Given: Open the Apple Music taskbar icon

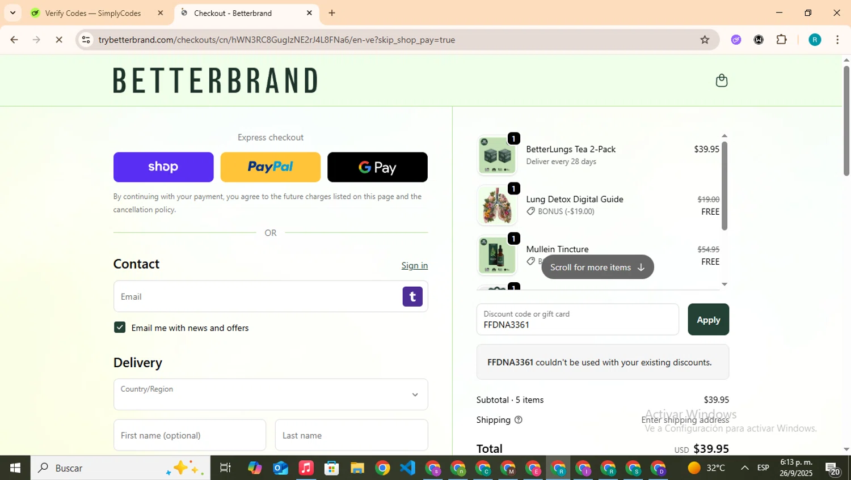Looking at the screenshot, I should (x=306, y=468).
